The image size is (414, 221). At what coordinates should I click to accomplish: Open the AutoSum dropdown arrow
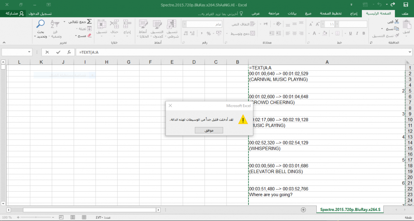(65, 22)
